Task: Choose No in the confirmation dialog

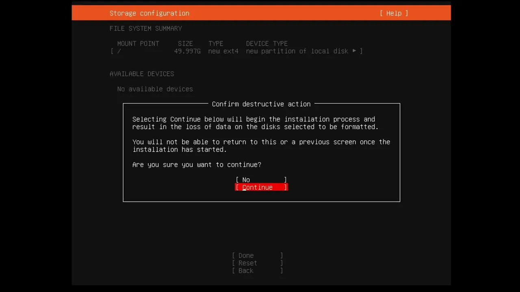Action: [x=261, y=180]
